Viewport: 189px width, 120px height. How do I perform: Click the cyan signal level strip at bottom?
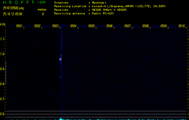[94, 119]
